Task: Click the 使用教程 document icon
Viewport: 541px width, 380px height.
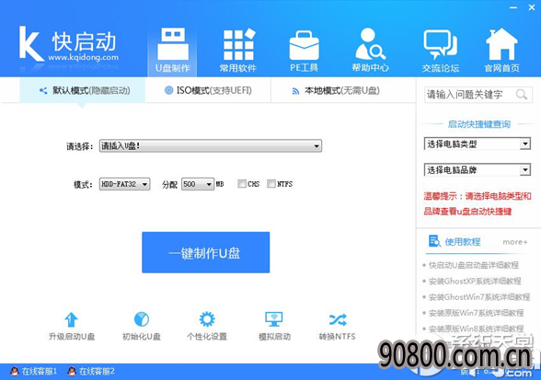Action: pos(434,241)
